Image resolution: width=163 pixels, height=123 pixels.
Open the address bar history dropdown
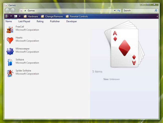pos(115,11)
